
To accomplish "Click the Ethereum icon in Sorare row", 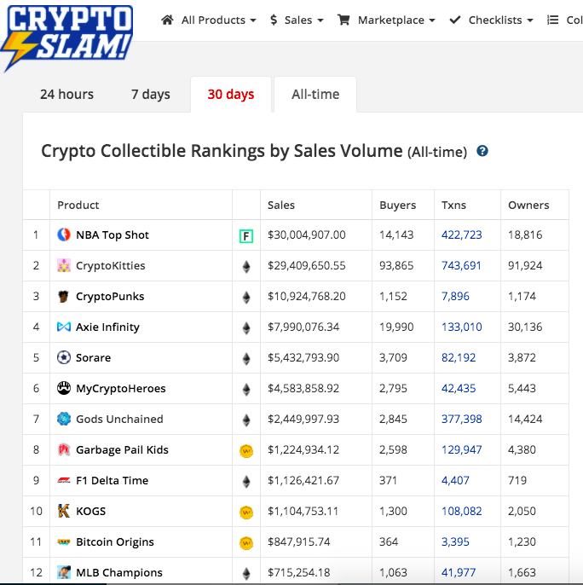I will click(x=246, y=358).
